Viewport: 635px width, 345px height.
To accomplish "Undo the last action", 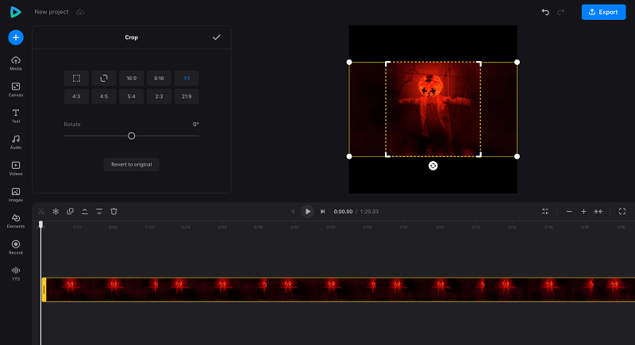I will coord(545,13).
